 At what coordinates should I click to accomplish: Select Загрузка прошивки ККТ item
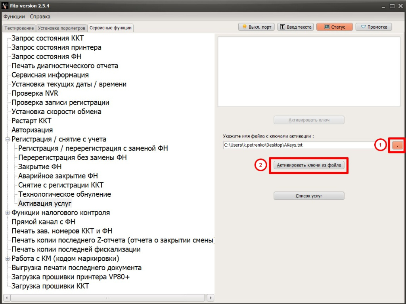50,286
